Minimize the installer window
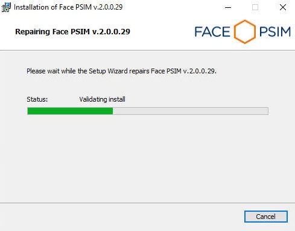Image resolution: width=295 pixels, height=231 pixels. click(228, 7)
